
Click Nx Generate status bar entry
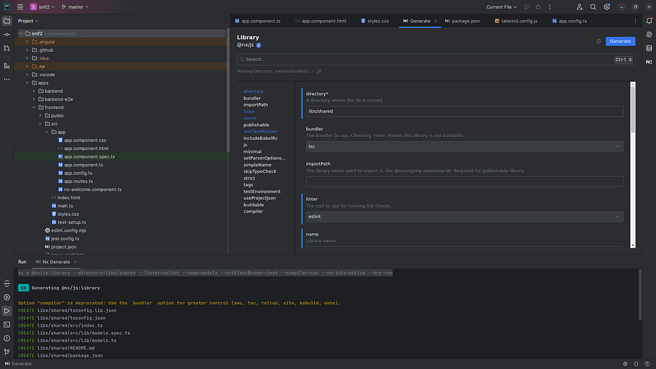tap(18, 364)
